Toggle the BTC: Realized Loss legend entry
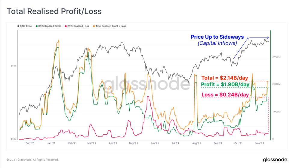The height and width of the screenshot is (168, 293). (77, 26)
